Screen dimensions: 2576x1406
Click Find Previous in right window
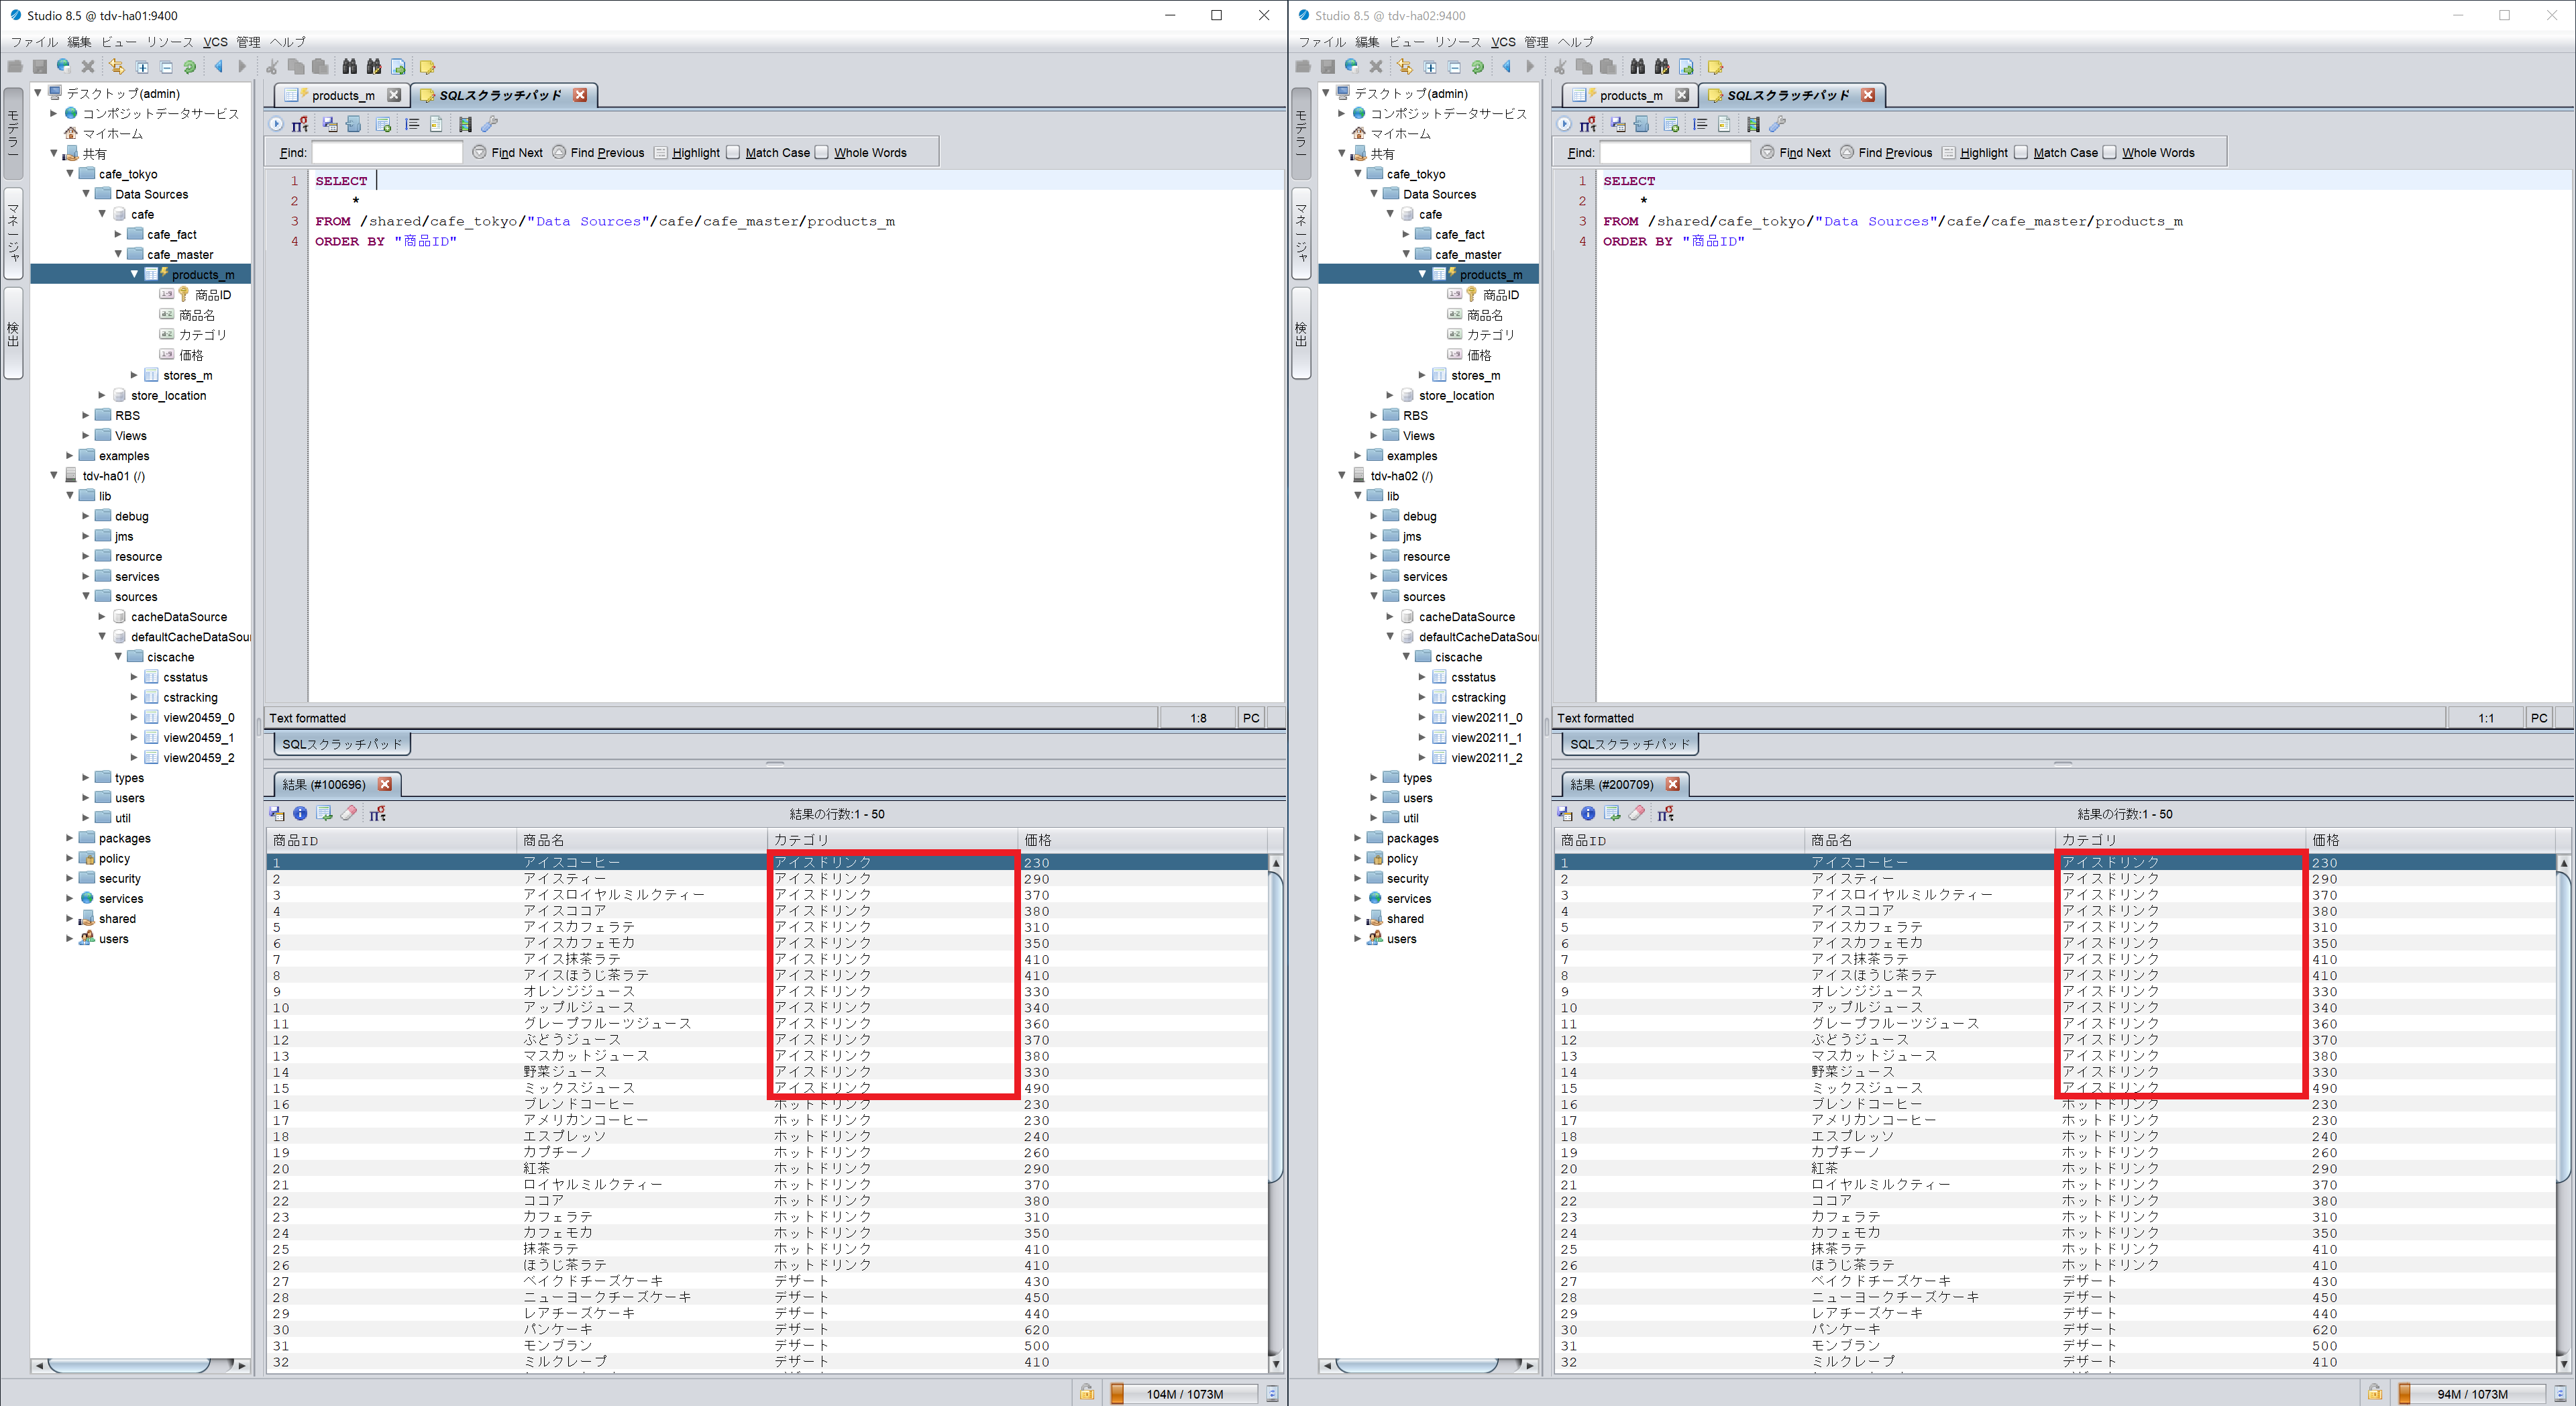pyautogui.click(x=1886, y=152)
